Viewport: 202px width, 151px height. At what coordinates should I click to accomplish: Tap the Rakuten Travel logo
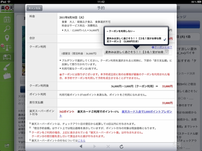7,8
